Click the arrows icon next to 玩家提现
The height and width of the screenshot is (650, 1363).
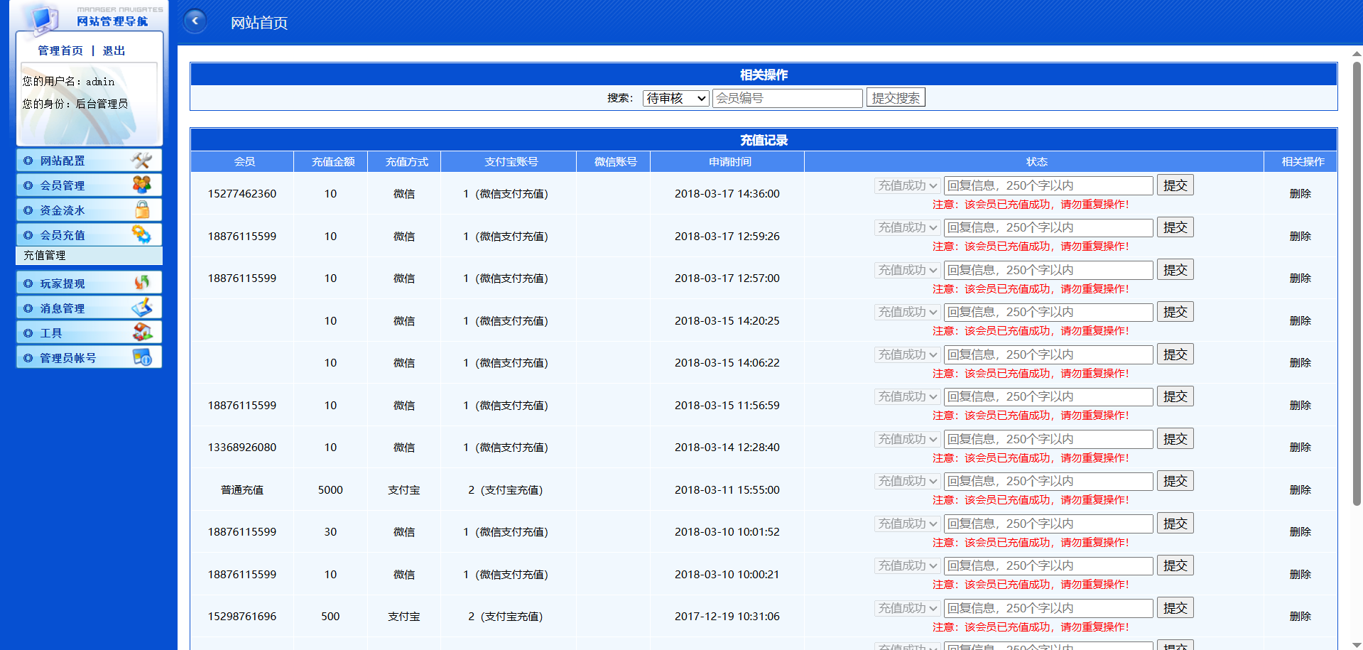pos(142,283)
